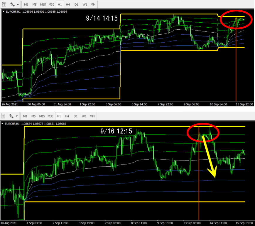Click the '30 Aug 06:00' time axis label
The height and width of the screenshot is (226, 255).
(36, 104)
